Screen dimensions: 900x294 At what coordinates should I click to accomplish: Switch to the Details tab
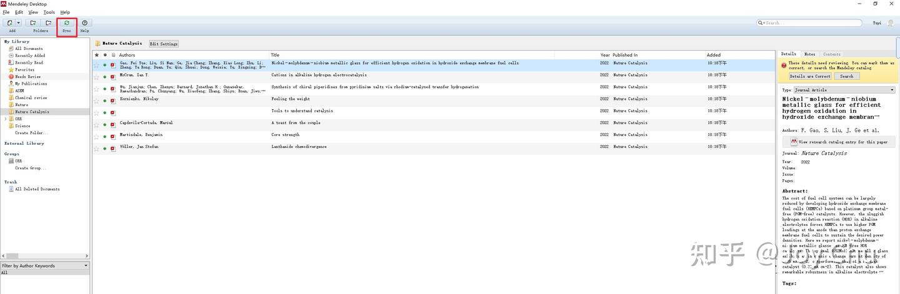(x=789, y=54)
